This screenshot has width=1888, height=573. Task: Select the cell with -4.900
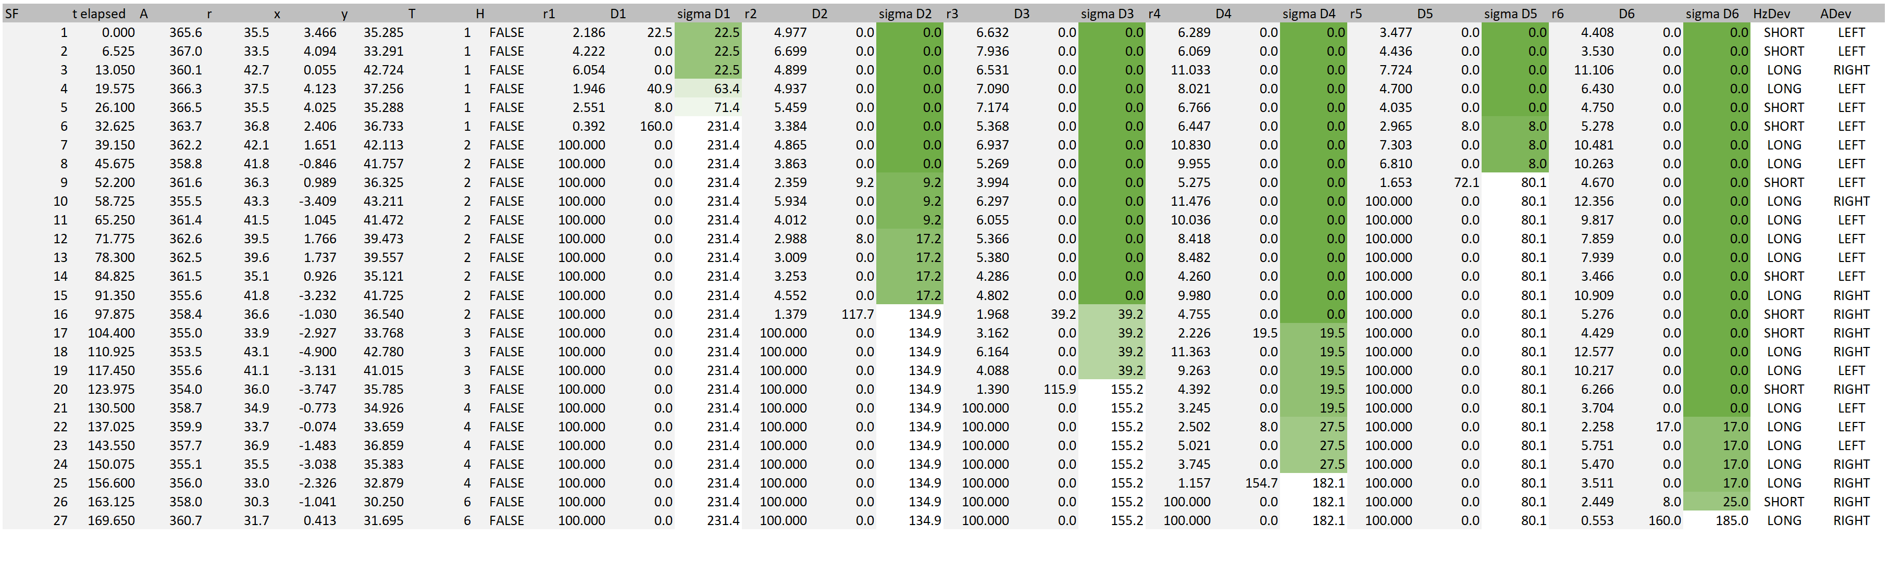(317, 352)
